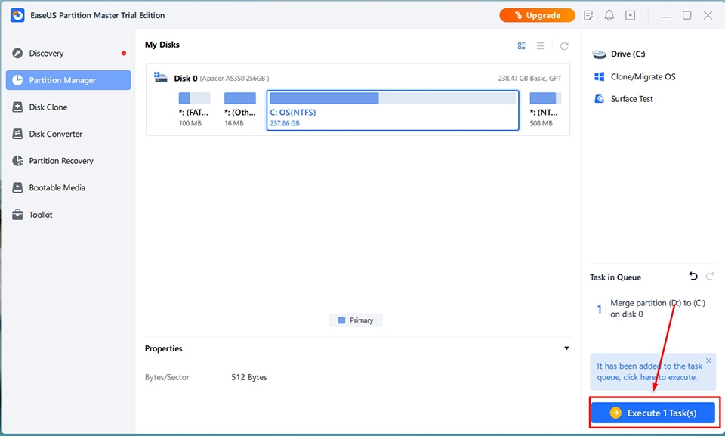Click the Clone/Migrate OS Windows icon
Screen dimensions: 725x436
599,77
